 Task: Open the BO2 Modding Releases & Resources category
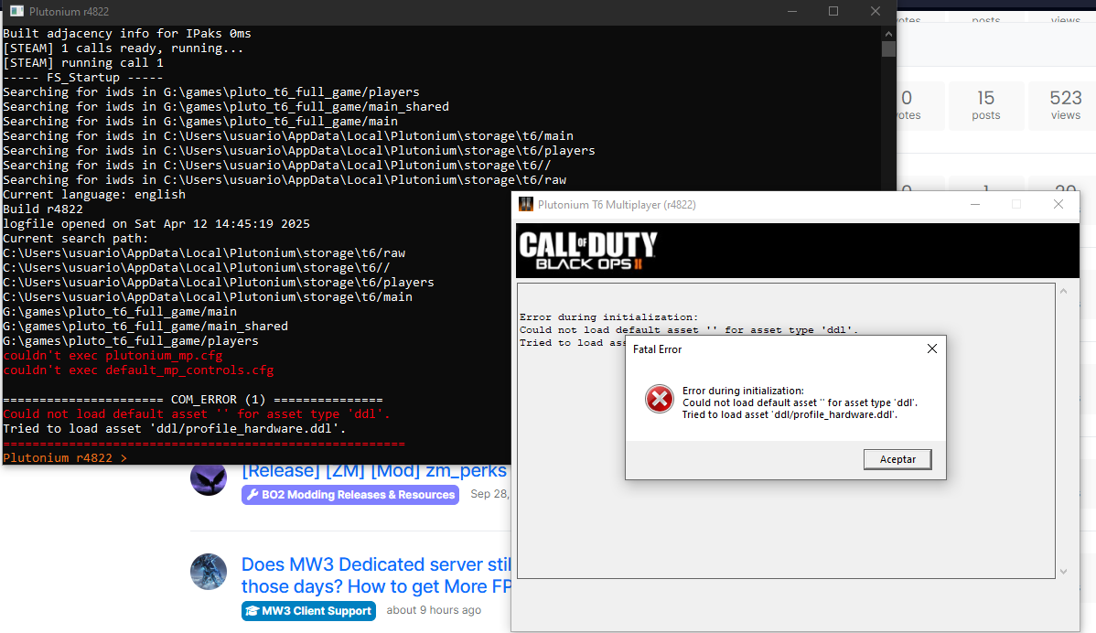pos(350,495)
